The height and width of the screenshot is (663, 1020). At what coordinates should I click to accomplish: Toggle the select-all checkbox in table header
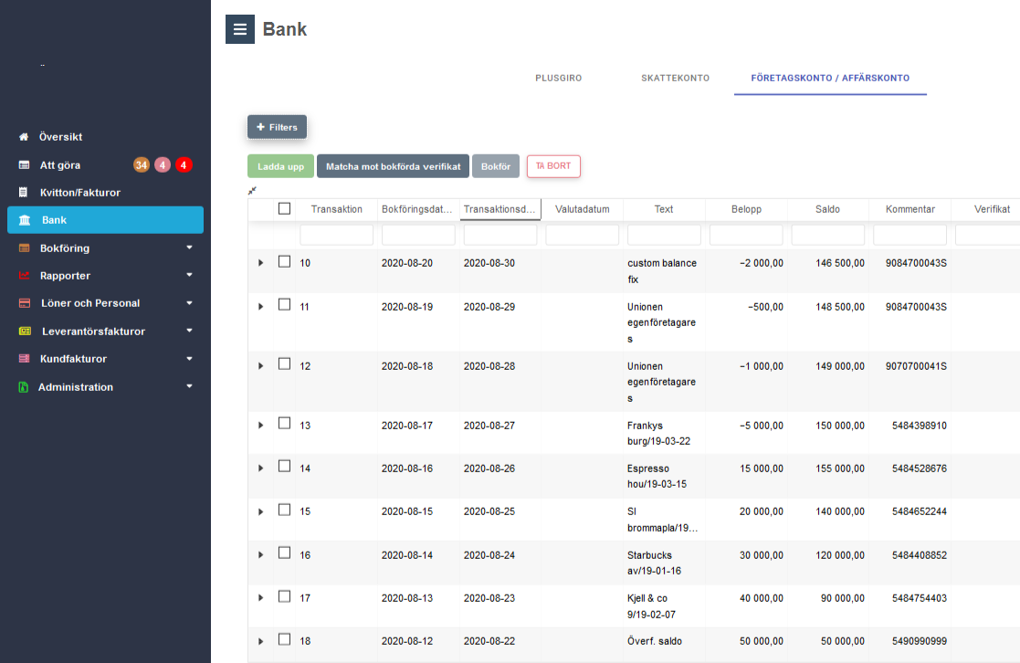click(284, 208)
